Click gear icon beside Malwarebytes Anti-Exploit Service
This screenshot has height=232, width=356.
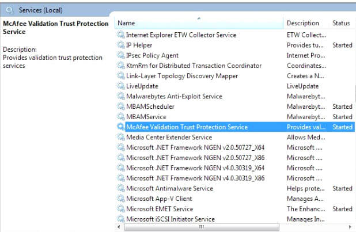(x=120, y=96)
